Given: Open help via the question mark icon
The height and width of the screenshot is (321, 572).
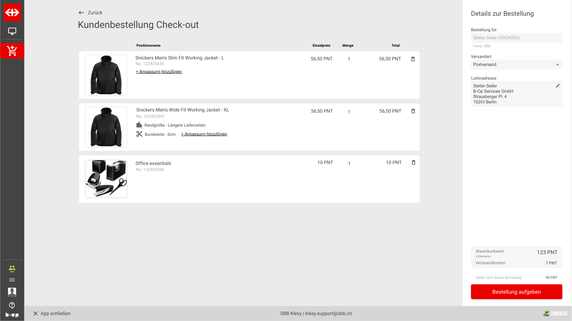Looking at the screenshot, I should click(x=12, y=305).
